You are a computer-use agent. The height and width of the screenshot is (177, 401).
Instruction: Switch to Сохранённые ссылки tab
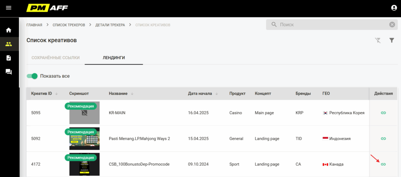[56, 58]
